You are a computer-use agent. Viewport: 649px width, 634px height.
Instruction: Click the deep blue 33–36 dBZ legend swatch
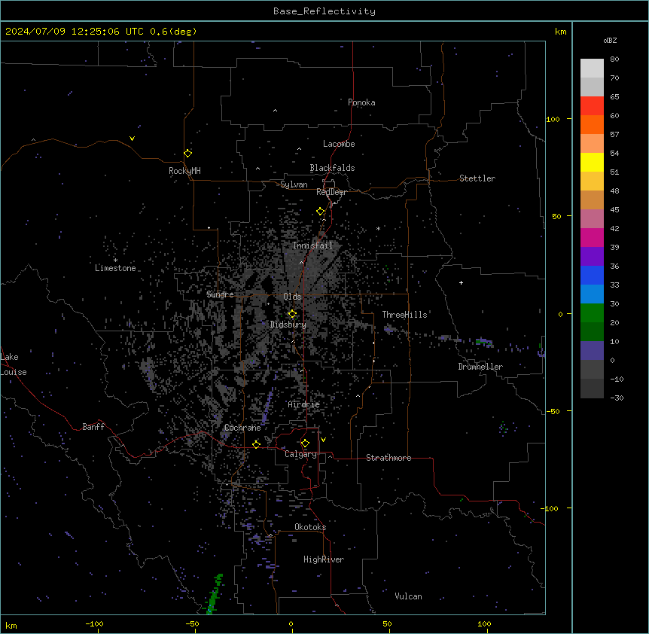point(592,275)
